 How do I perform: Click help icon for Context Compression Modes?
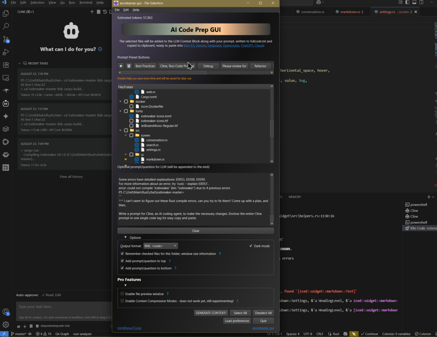237,301
